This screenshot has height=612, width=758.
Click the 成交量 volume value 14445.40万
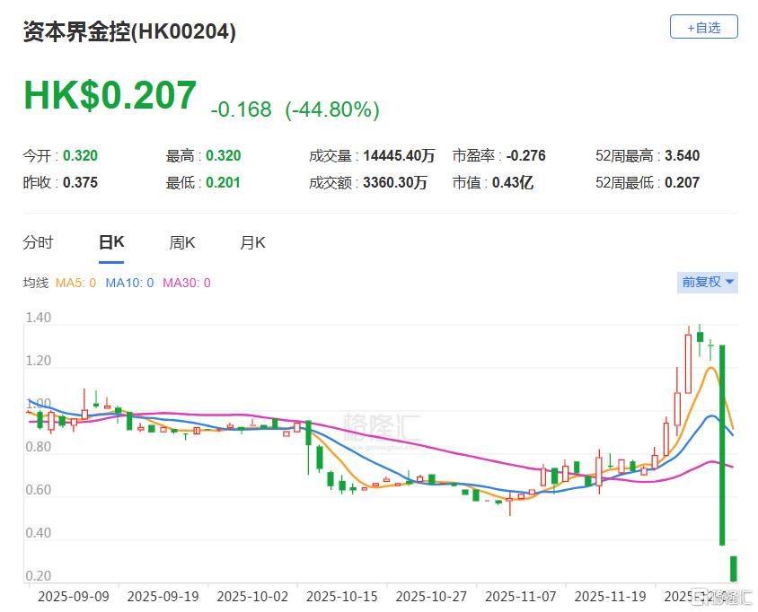point(400,155)
